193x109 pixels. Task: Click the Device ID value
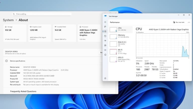(39, 76)
